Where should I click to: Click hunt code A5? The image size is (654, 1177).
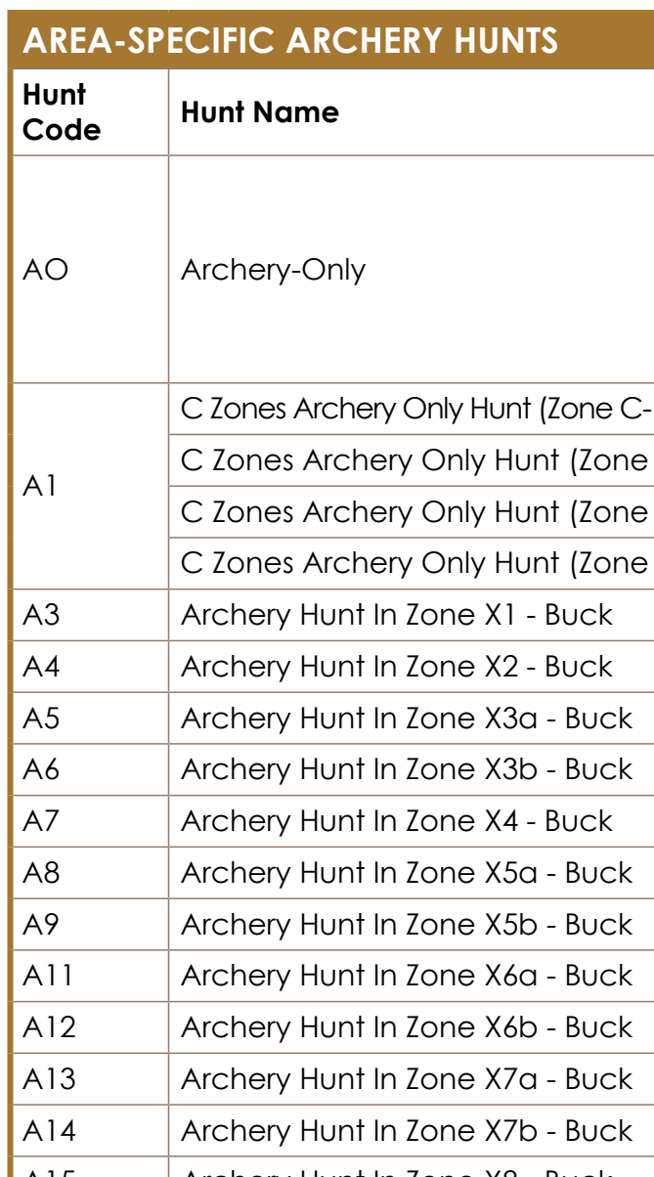[x=38, y=717]
